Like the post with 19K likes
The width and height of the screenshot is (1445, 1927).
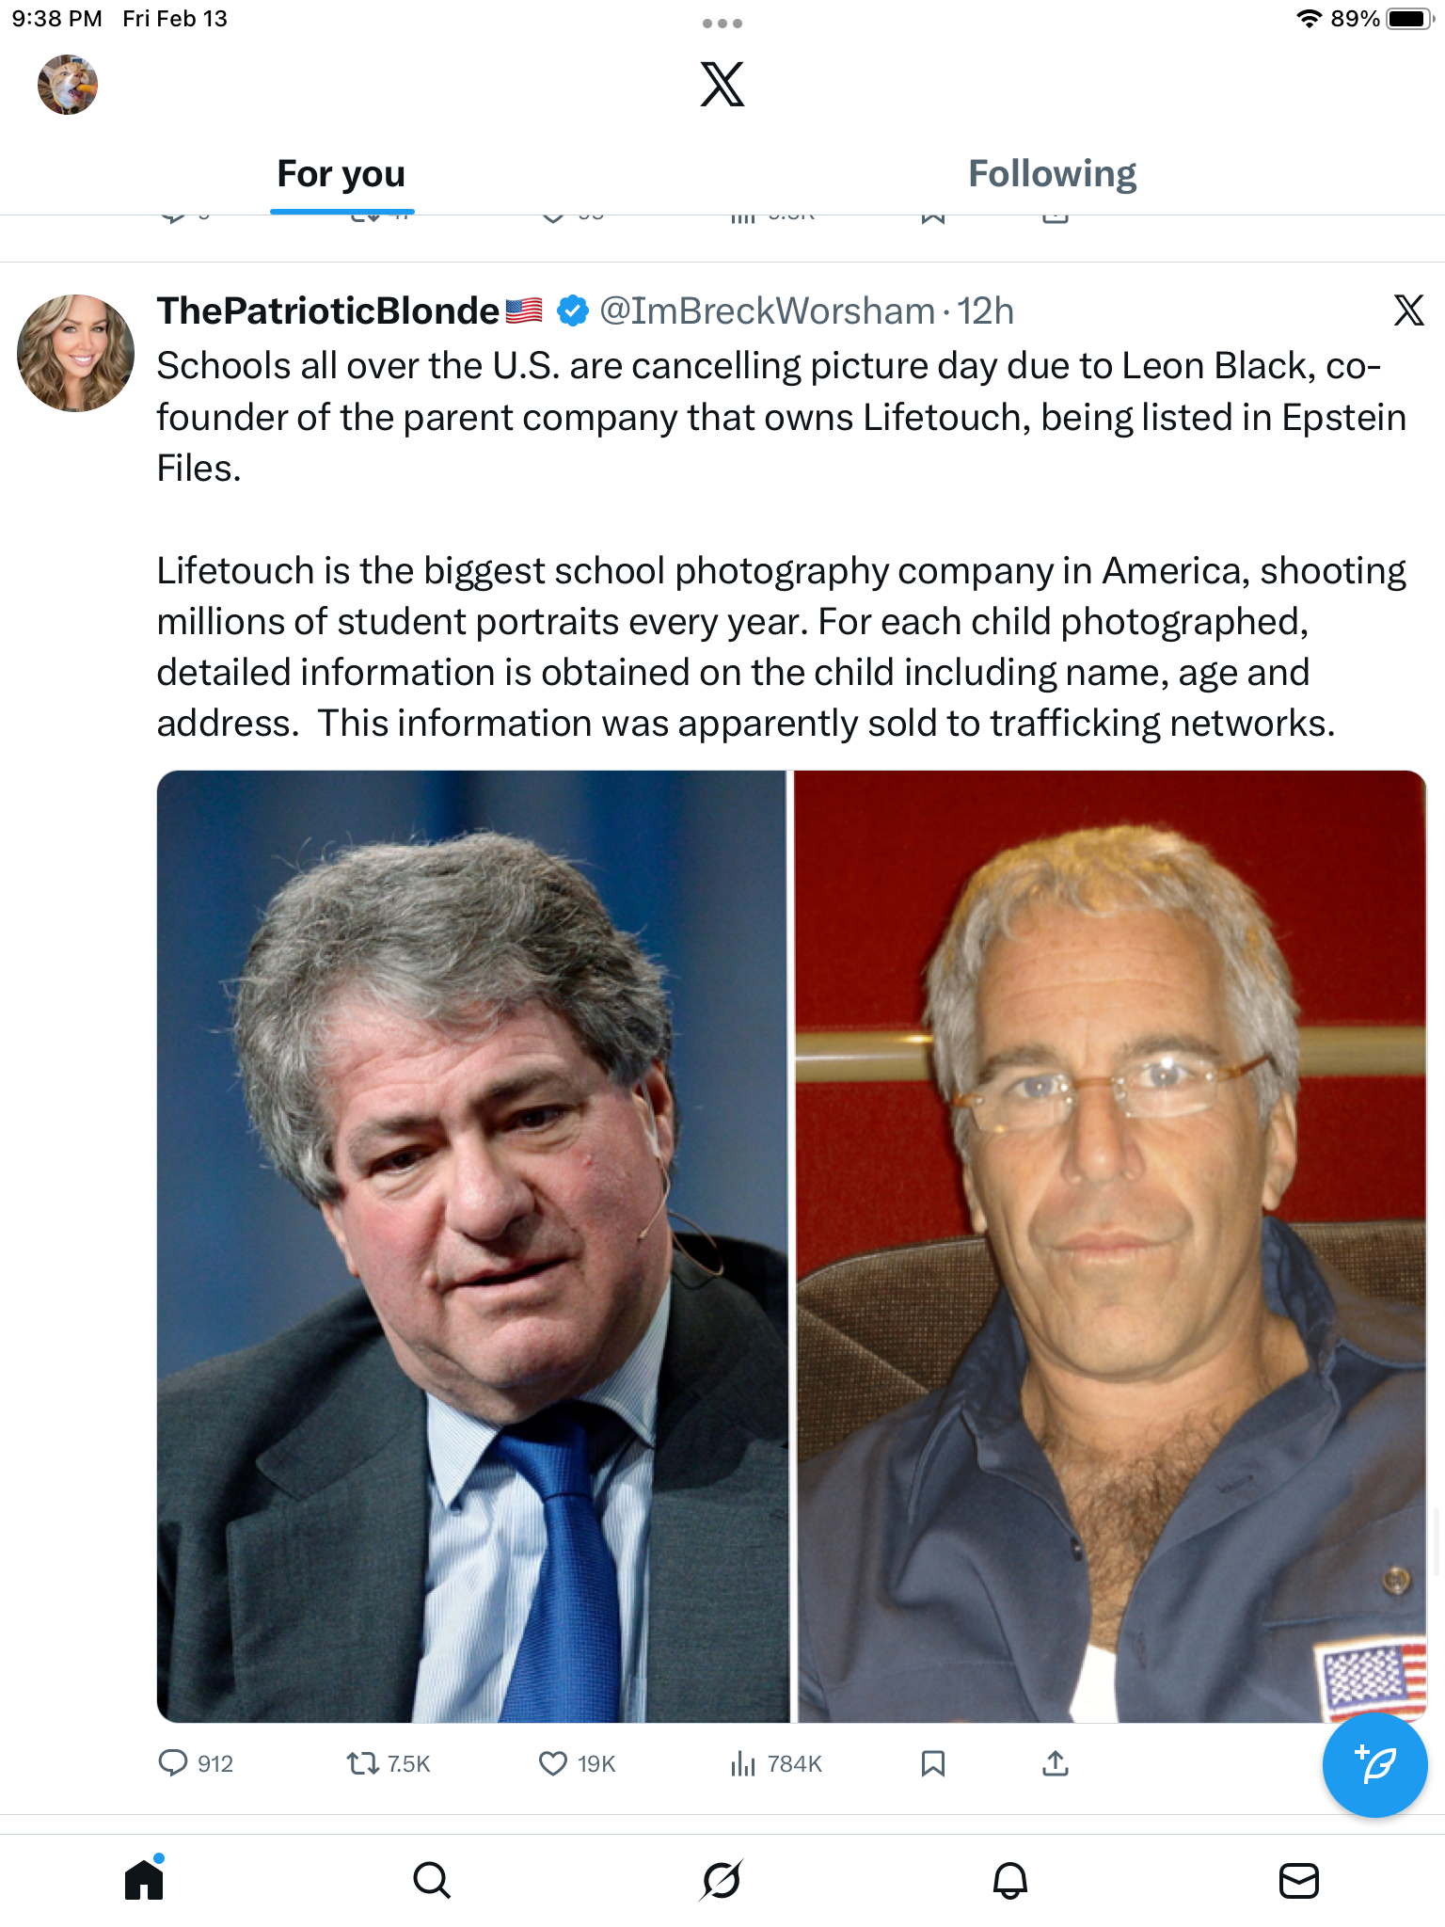(x=577, y=1762)
